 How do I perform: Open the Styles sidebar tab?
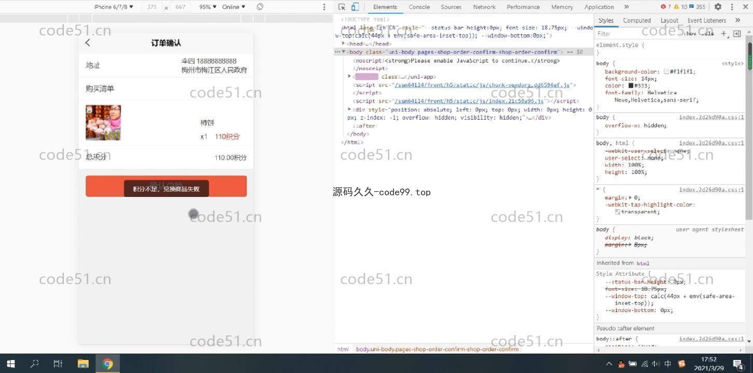coord(606,20)
